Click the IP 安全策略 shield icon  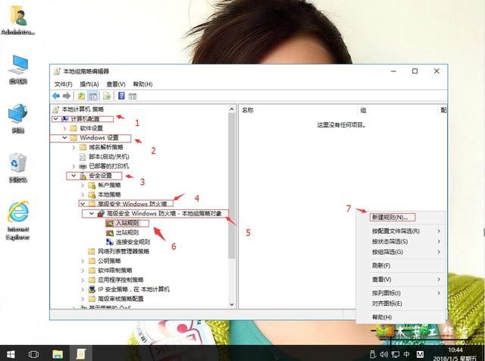click(92, 290)
